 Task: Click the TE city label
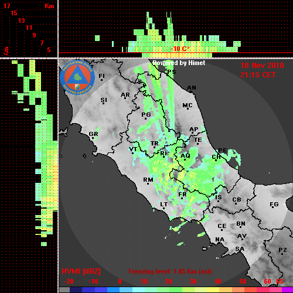coord(198,140)
